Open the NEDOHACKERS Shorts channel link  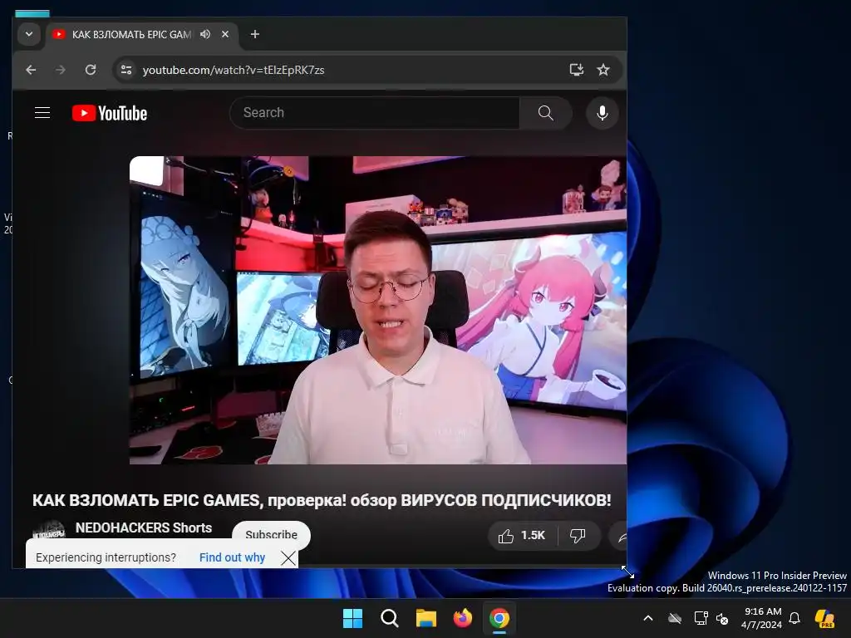(144, 528)
